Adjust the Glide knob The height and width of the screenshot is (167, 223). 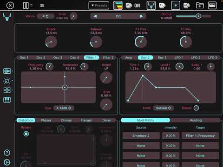tap(73, 16)
